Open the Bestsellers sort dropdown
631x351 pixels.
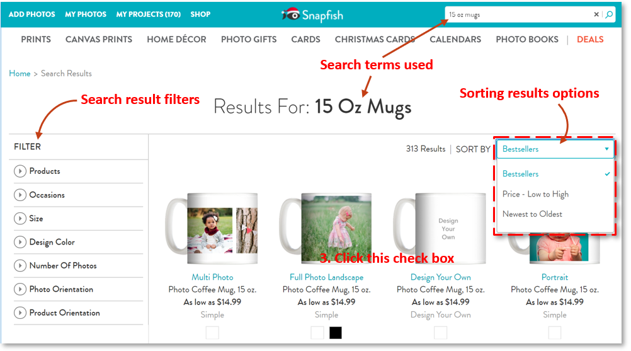coord(555,149)
